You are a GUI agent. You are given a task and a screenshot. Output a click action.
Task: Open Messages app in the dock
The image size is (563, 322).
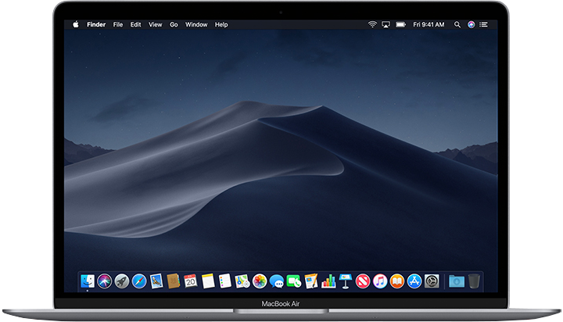click(x=277, y=281)
